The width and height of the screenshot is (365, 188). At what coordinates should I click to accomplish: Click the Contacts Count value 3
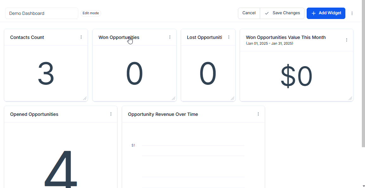(x=46, y=74)
